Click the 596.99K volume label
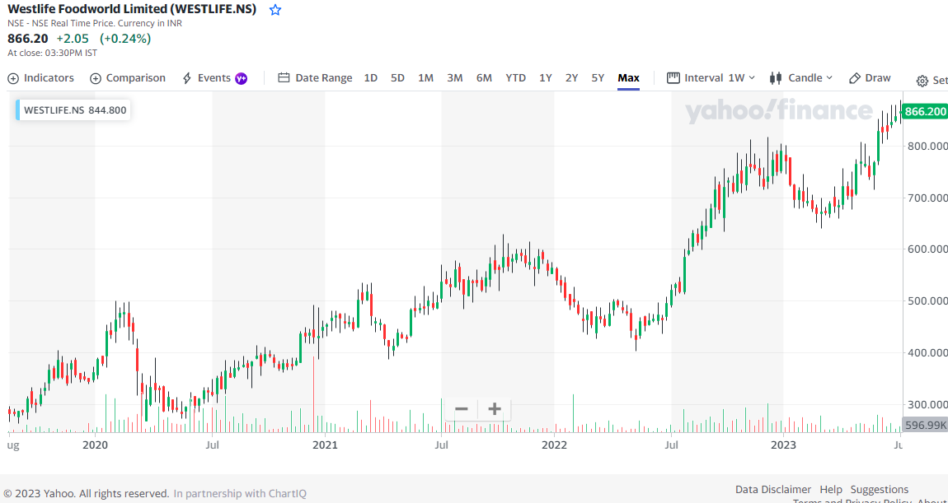The image size is (948, 503). (x=924, y=425)
